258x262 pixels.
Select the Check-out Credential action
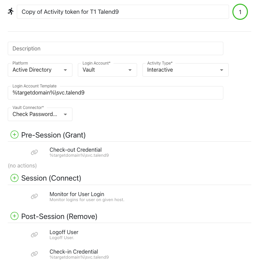pyautogui.click(x=75, y=150)
